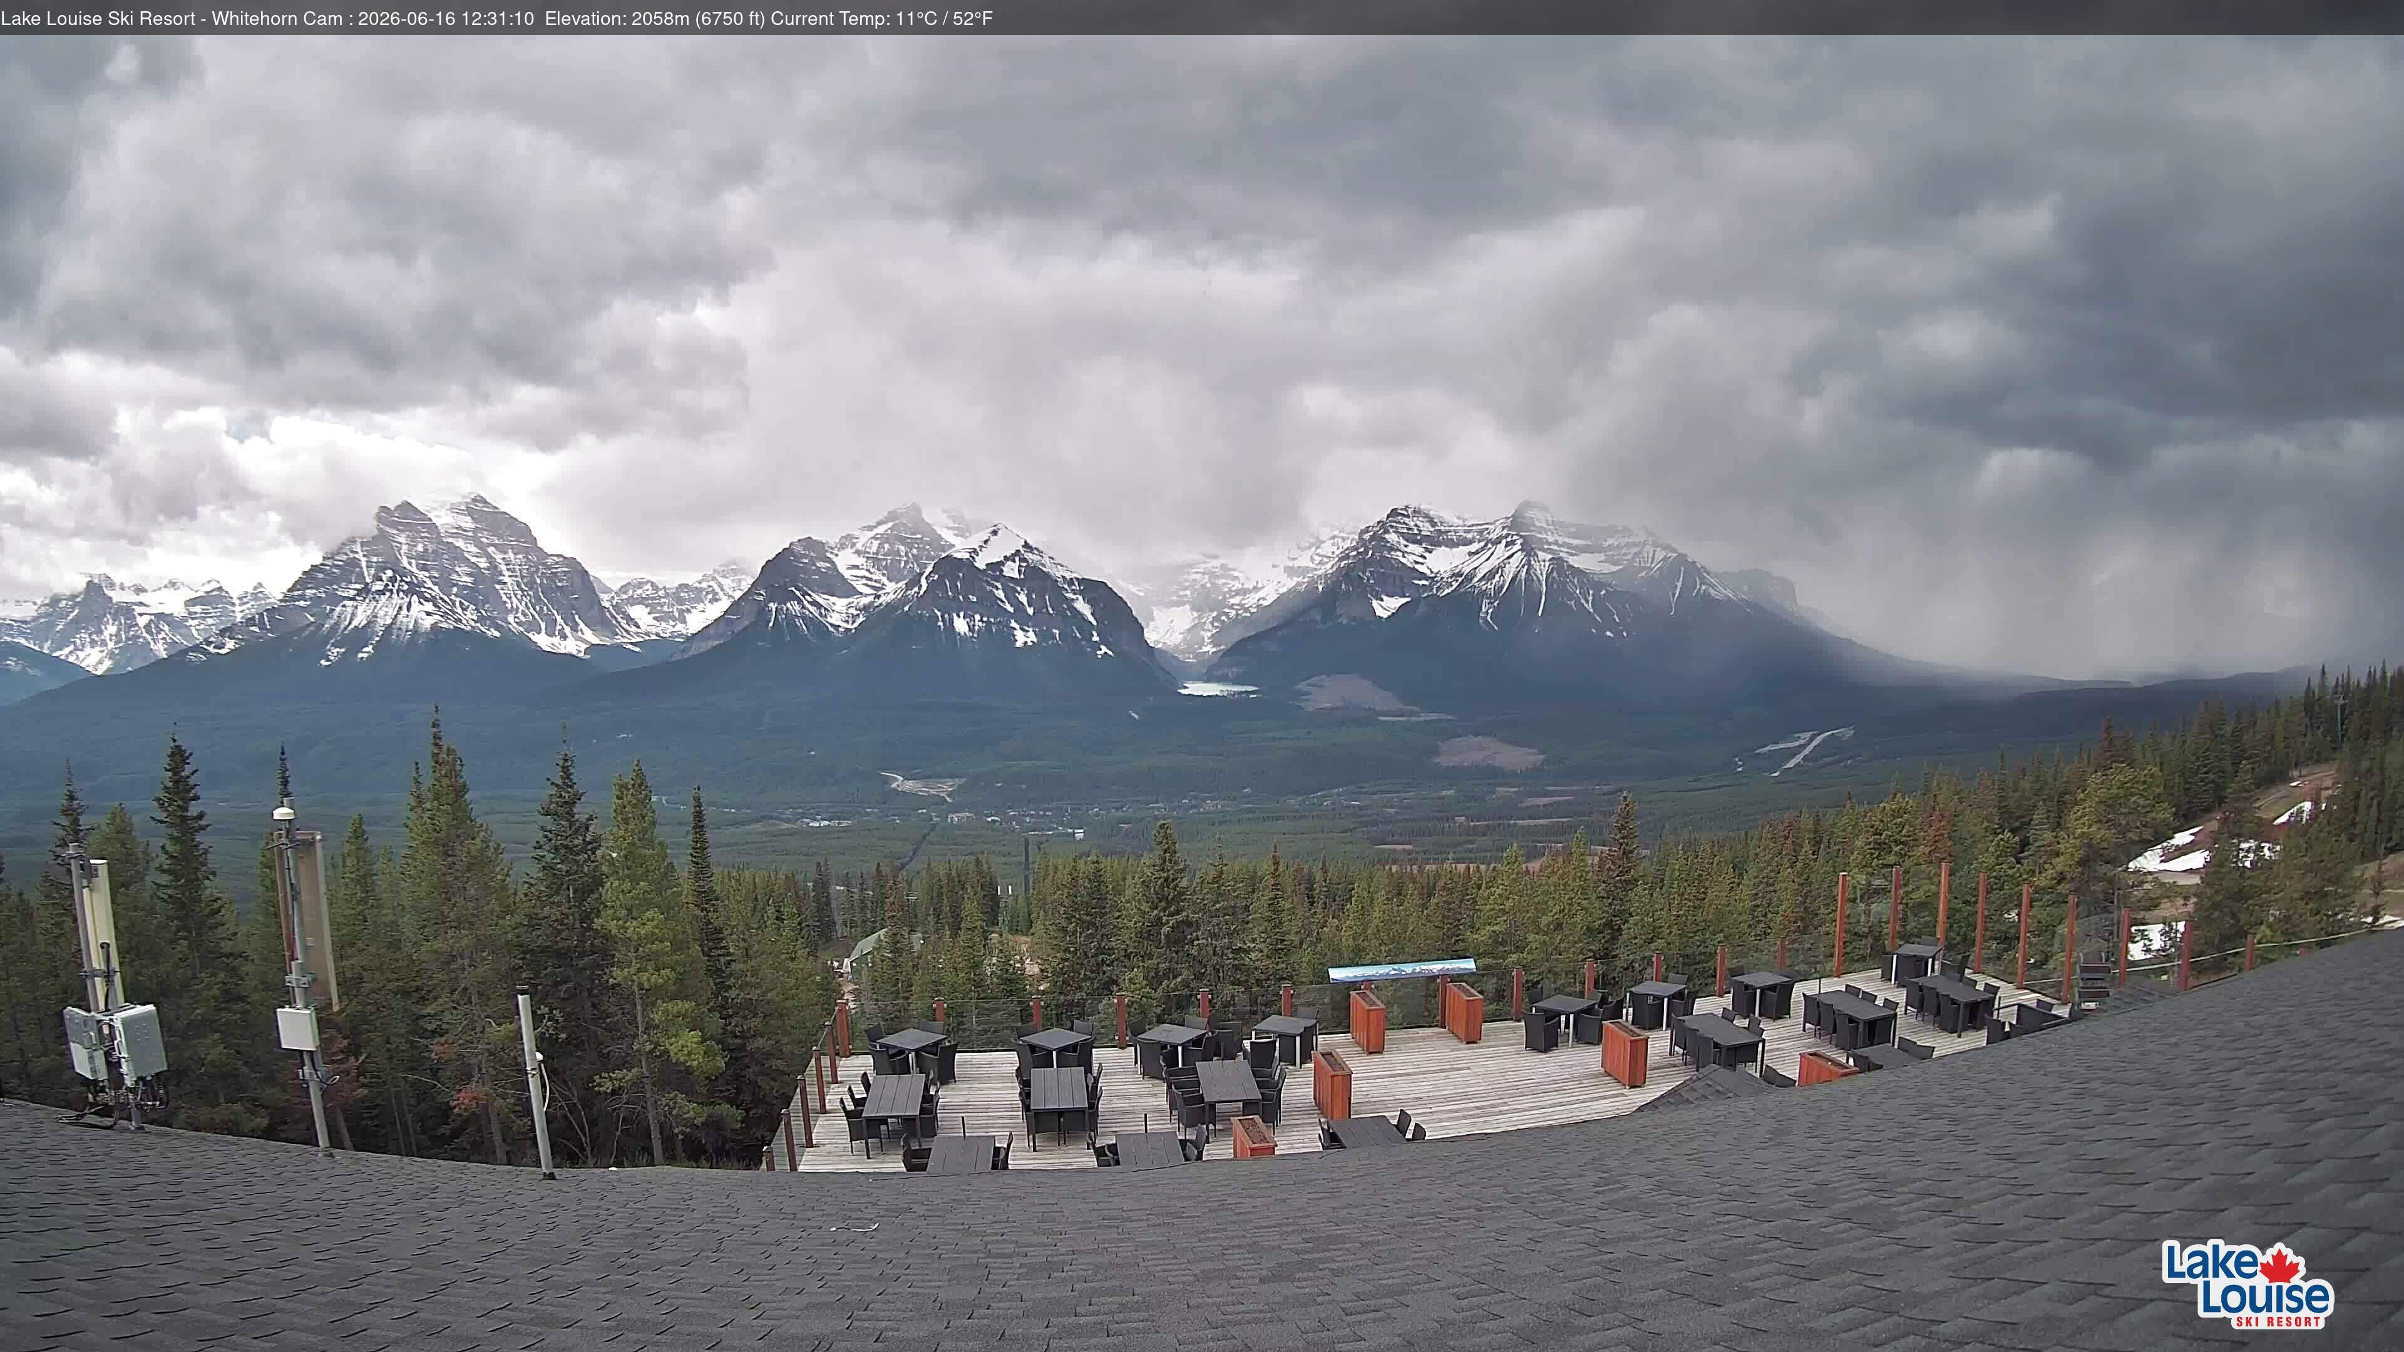Click the 'Current Temp: 11°C / 52°F' reading
Screen dimensions: 2404x1352
(x=882, y=19)
